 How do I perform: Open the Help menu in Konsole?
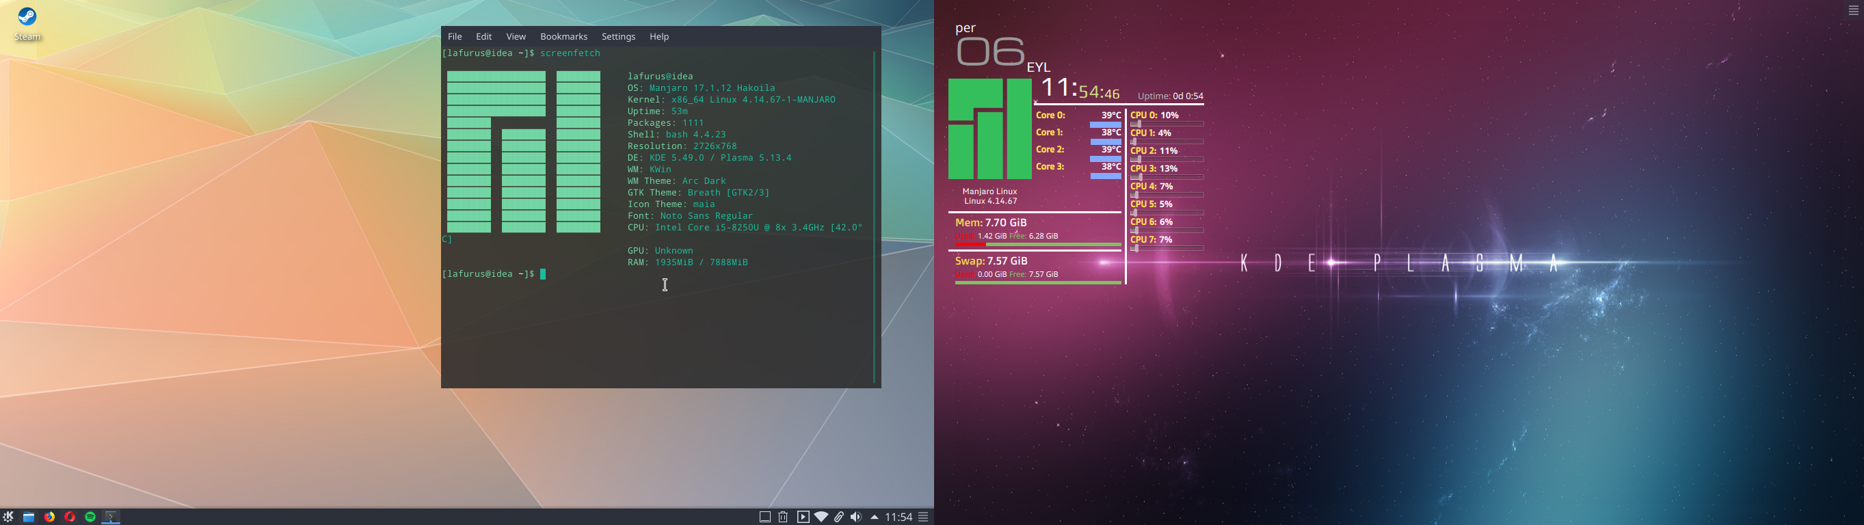pos(659,36)
